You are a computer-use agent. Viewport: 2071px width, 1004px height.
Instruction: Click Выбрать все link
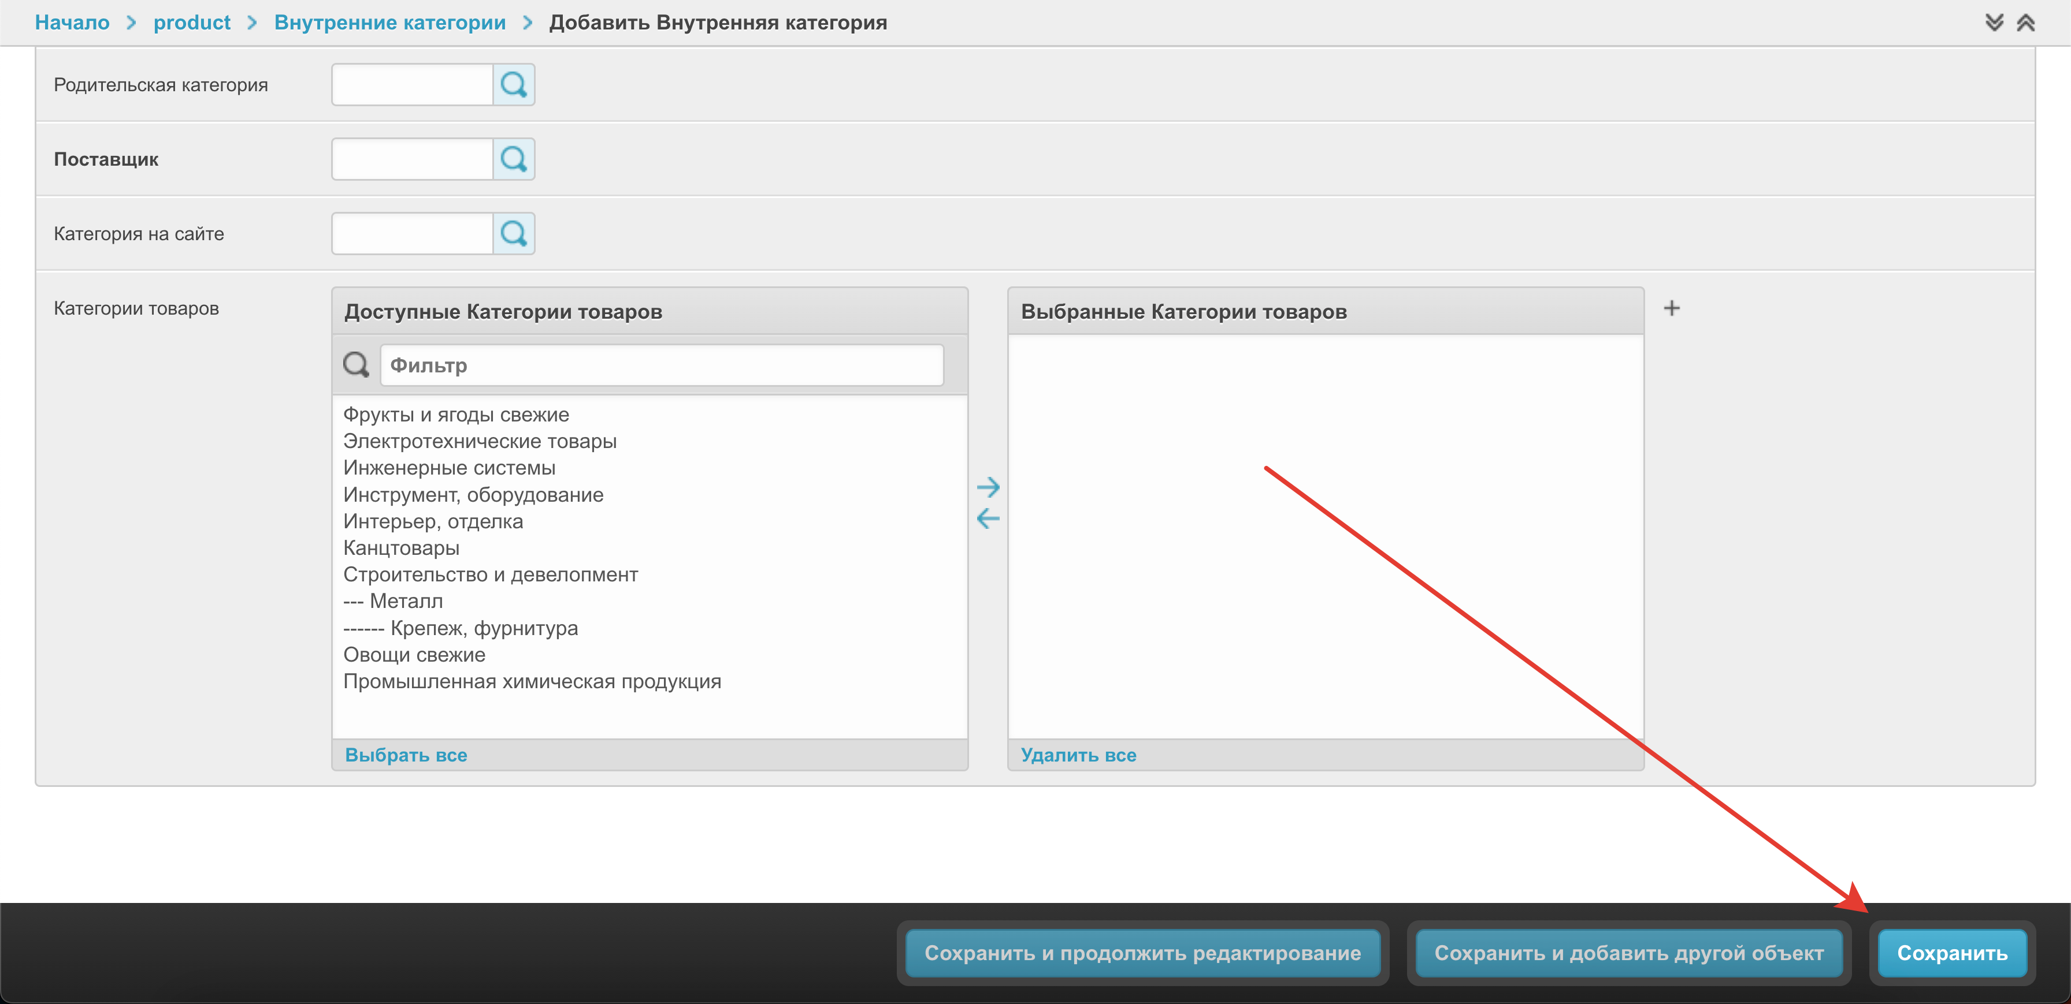point(406,755)
